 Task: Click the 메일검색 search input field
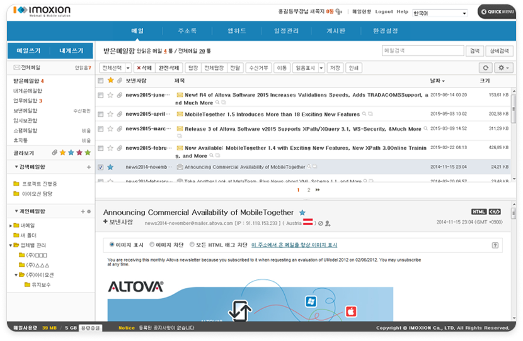coord(423,50)
